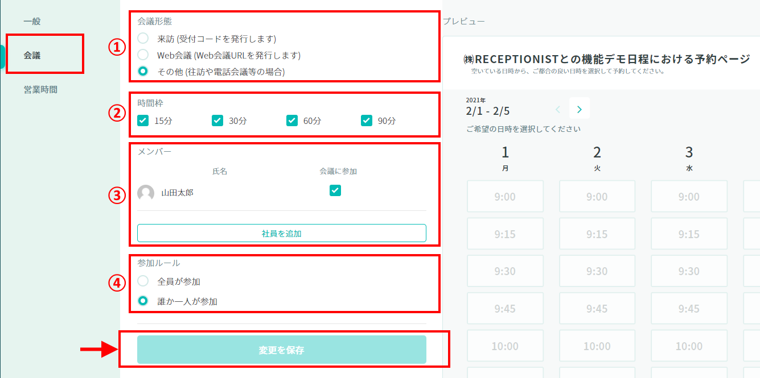Open the 会議 settings tab
The width and height of the screenshot is (760, 378).
(32, 55)
